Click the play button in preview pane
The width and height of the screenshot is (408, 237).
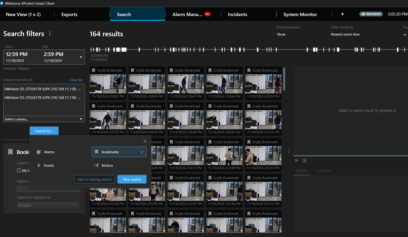coord(297,161)
